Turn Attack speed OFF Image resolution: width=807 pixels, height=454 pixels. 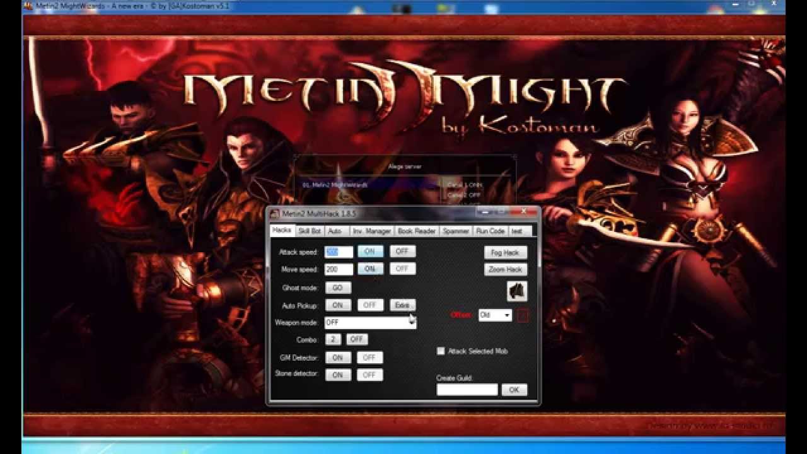pos(402,252)
